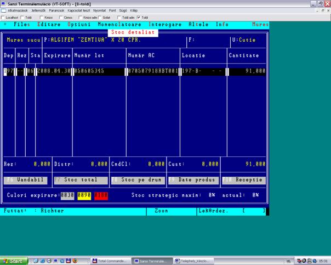Enable the Localhost checkbox
This screenshot has width=331, height=265.
coord(3,18)
